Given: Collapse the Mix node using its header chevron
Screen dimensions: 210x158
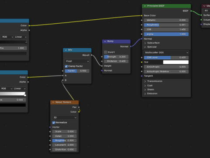Looking at the screenshot, I should pyautogui.click(x=66, y=50).
